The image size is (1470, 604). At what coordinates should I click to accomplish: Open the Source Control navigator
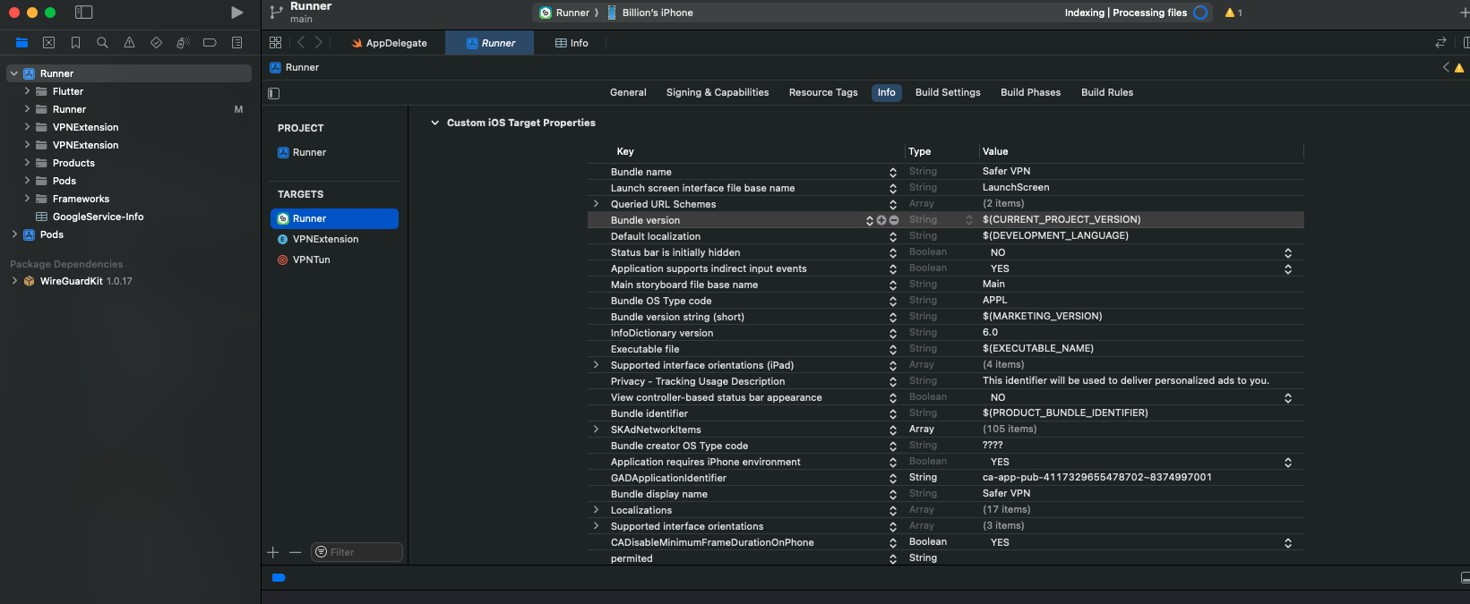(x=49, y=43)
